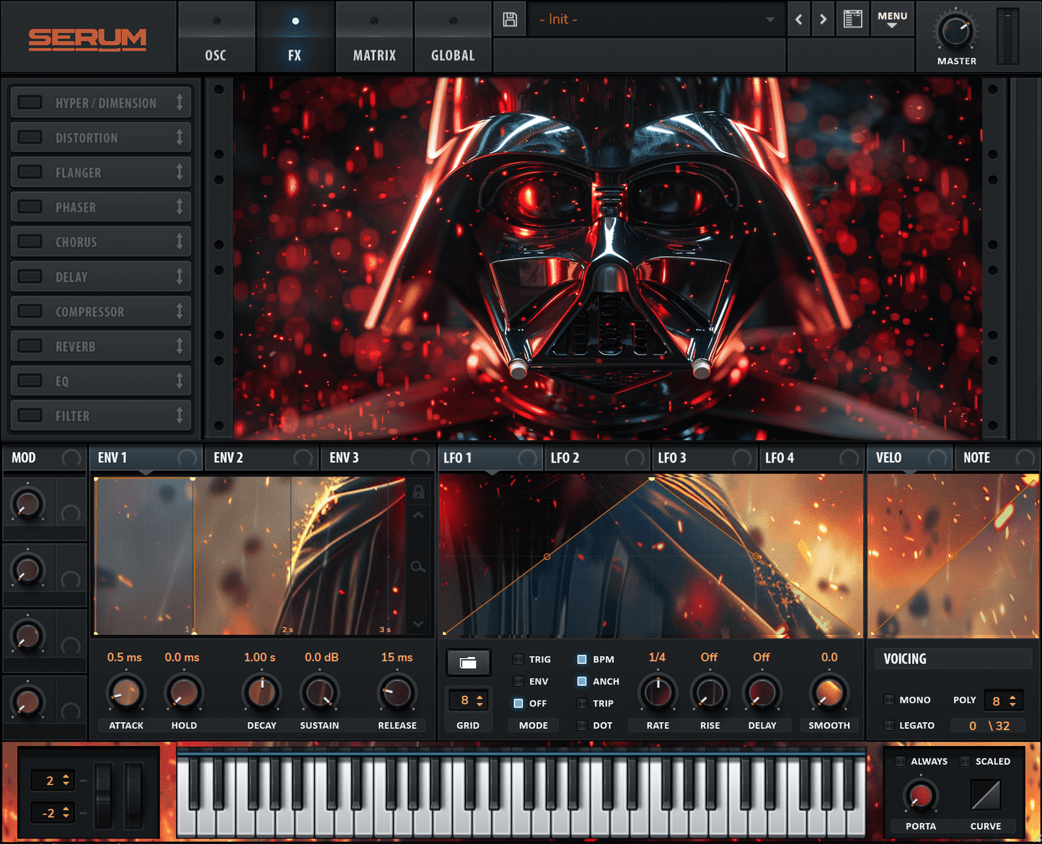Select the LFO 3 tab

click(x=703, y=458)
